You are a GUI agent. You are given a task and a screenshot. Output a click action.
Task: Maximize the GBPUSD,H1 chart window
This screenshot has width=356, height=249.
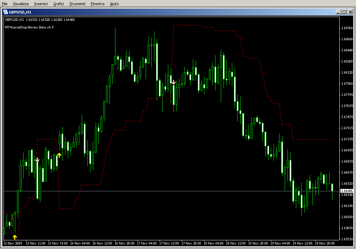[344, 12]
